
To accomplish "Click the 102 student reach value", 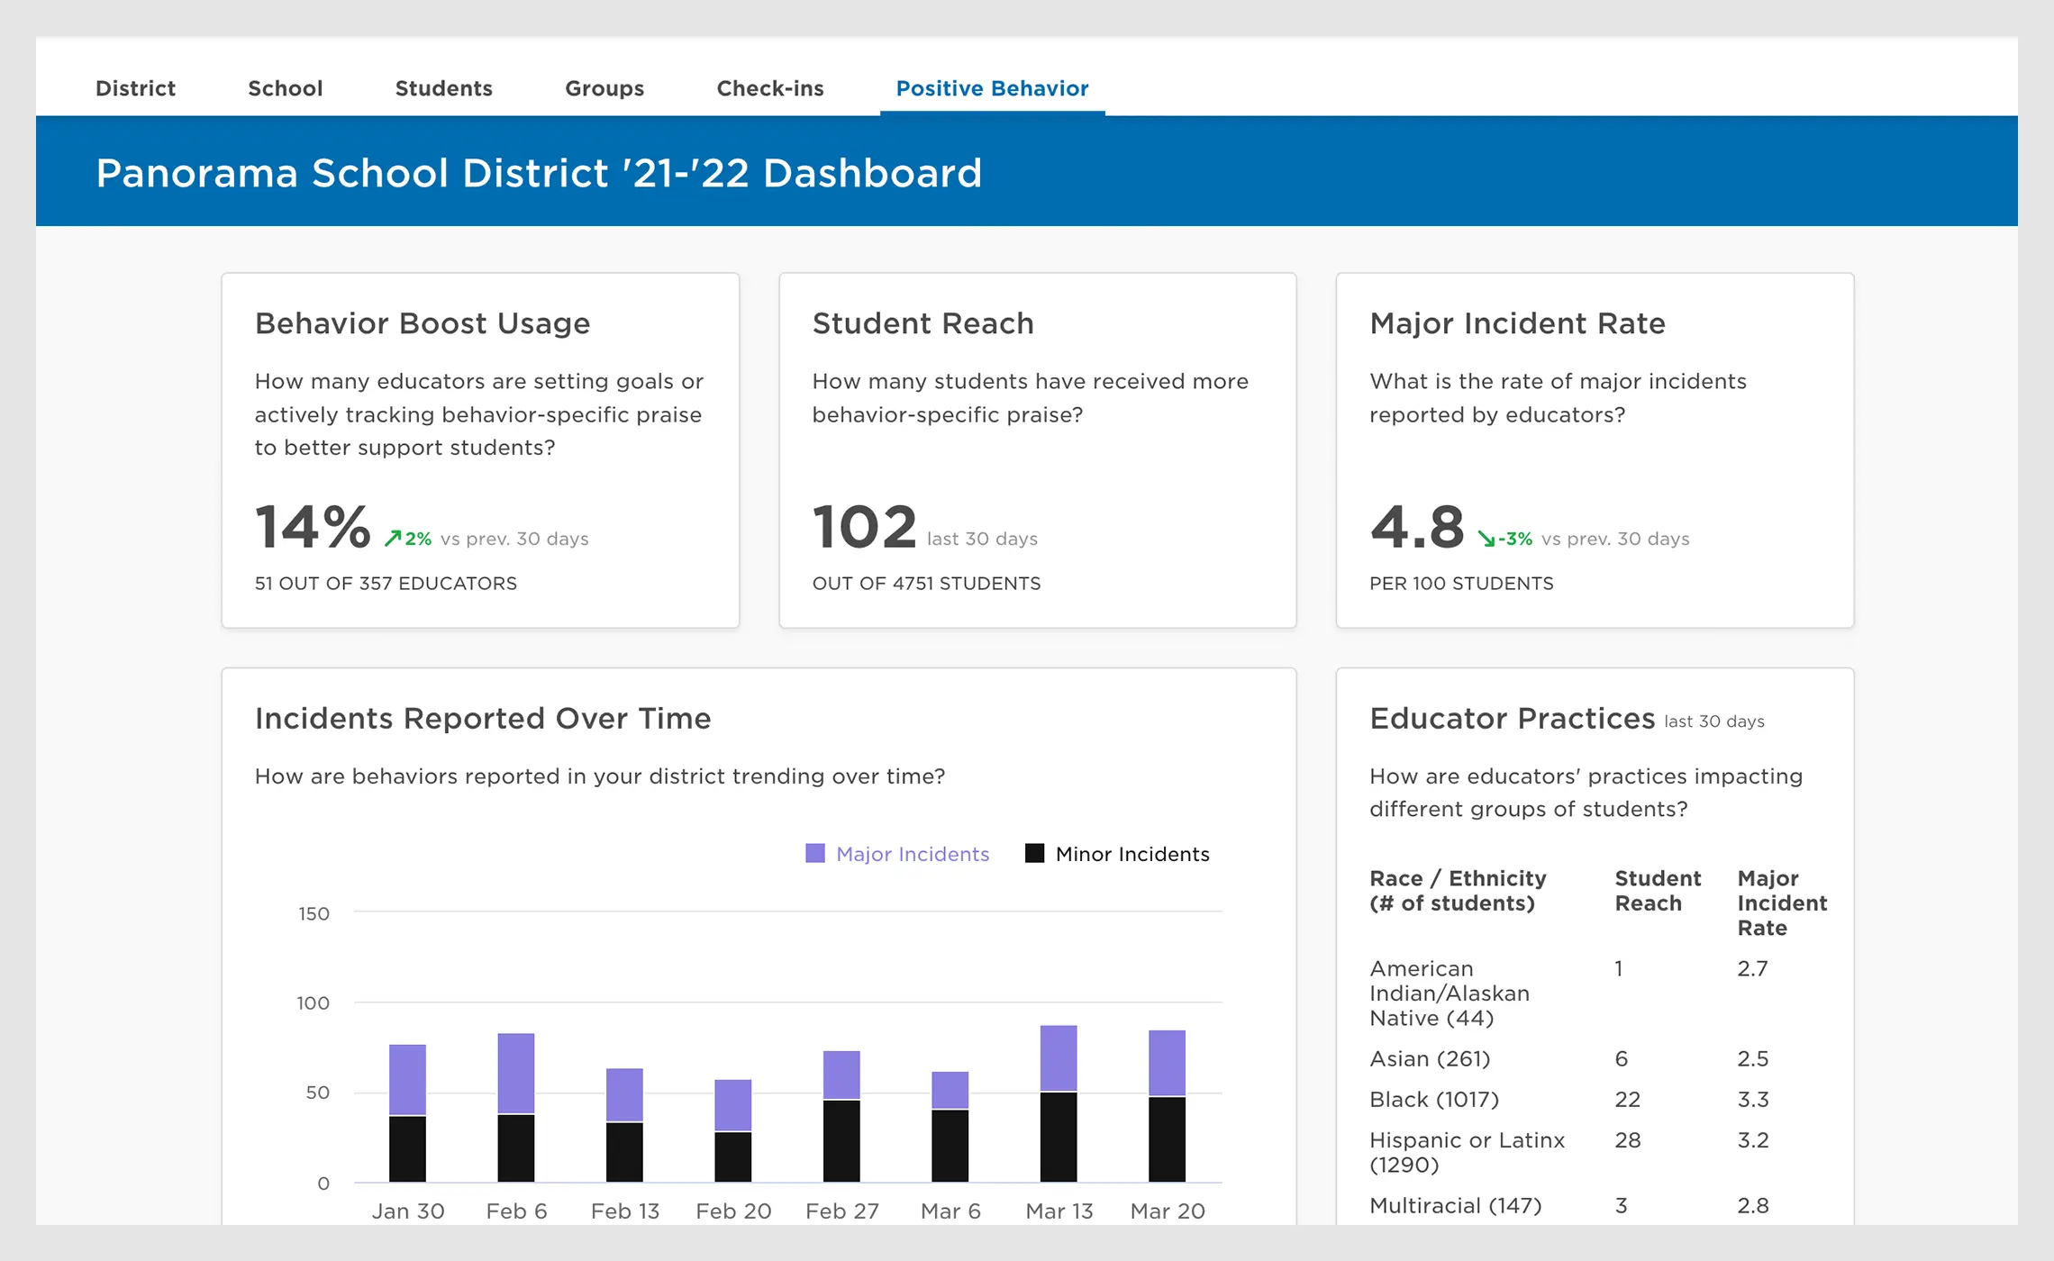I will pyautogui.click(x=864, y=526).
